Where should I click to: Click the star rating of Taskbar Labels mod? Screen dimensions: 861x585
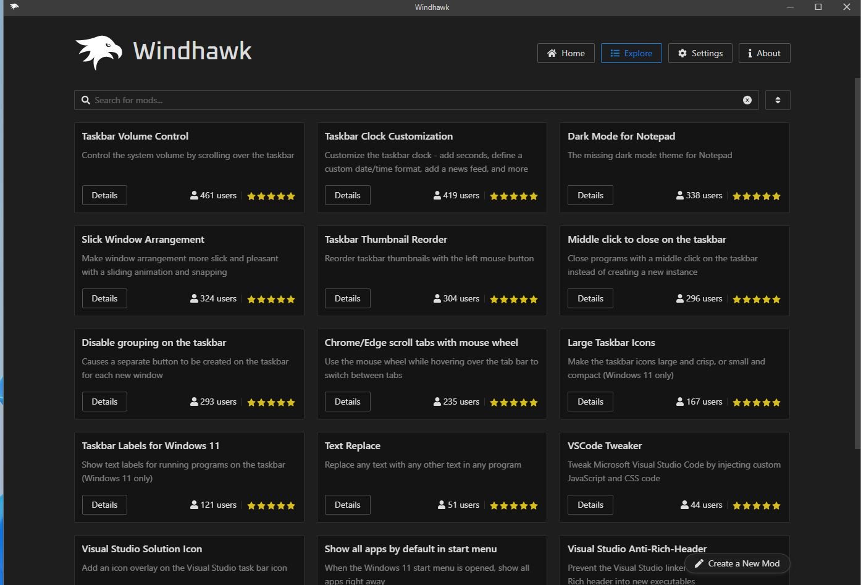coord(271,505)
